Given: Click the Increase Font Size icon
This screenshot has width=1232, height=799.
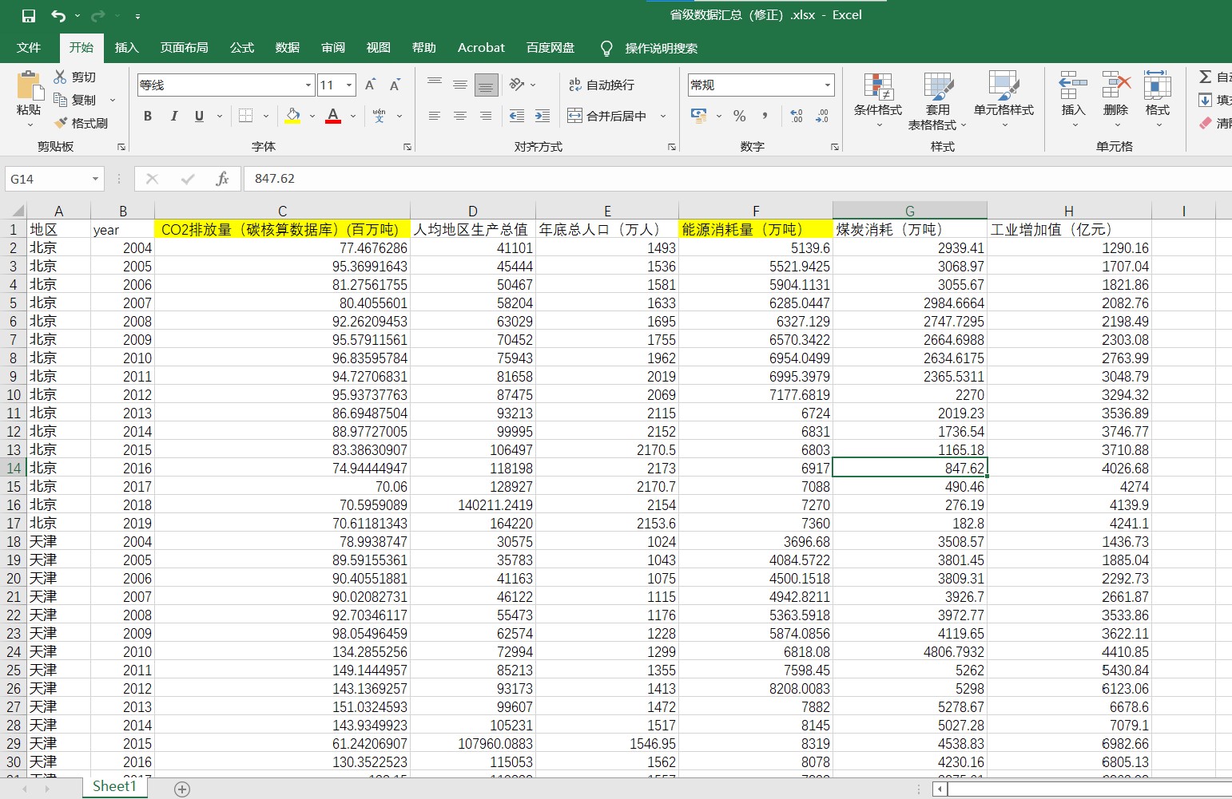Looking at the screenshot, I should click(x=370, y=85).
